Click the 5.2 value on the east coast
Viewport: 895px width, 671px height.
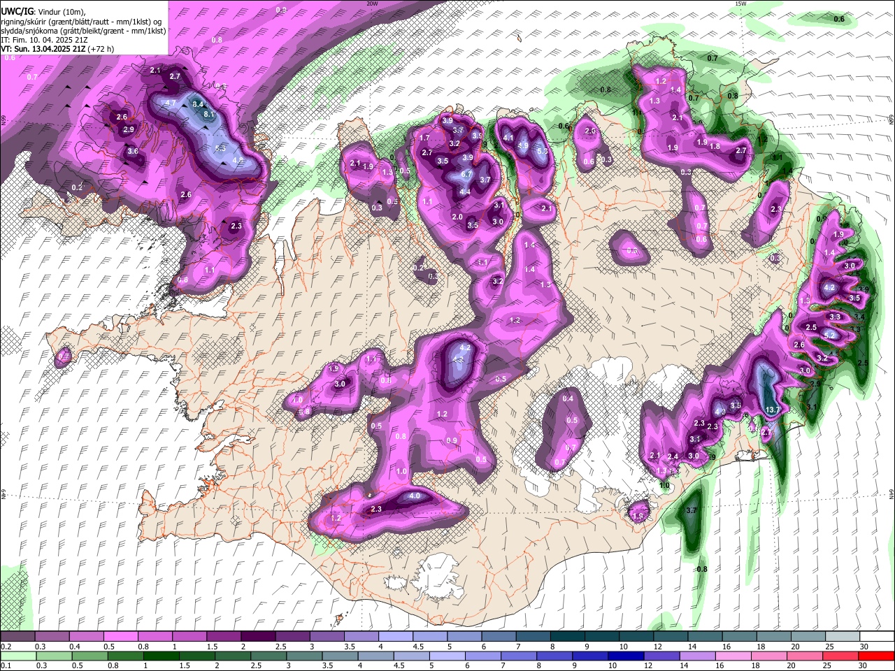point(830,335)
